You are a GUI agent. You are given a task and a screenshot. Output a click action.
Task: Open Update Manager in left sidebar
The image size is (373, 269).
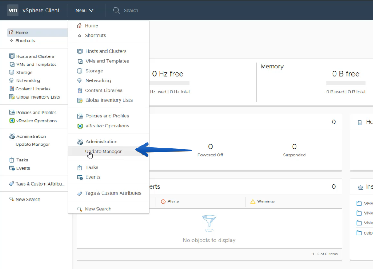click(x=33, y=145)
